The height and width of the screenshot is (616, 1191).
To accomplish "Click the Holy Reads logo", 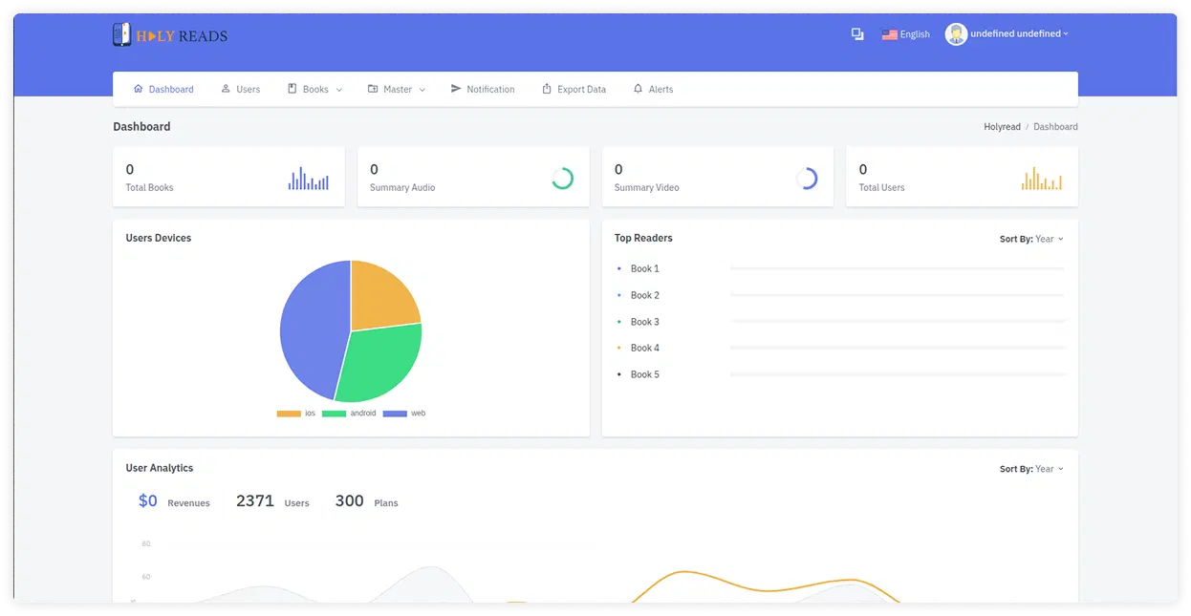I will pos(170,35).
